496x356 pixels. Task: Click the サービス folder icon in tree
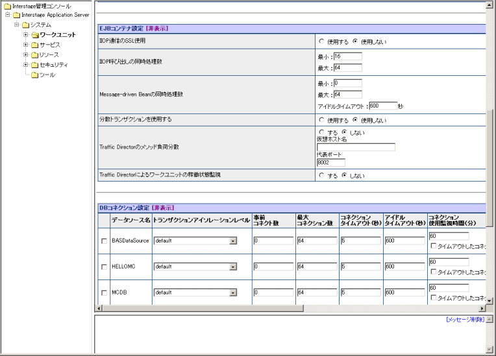34,45
